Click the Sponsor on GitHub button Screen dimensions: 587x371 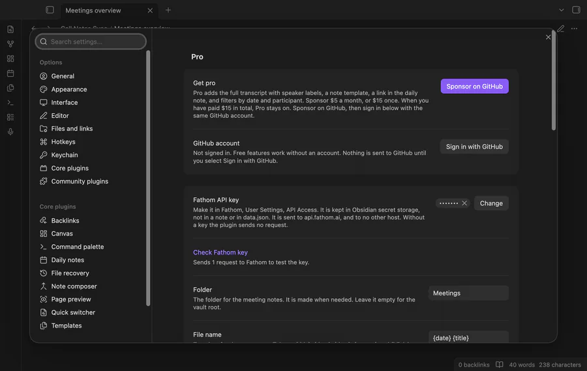(x=474, y=87)
